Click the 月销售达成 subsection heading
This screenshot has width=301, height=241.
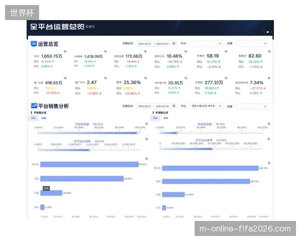coord(40,112)
